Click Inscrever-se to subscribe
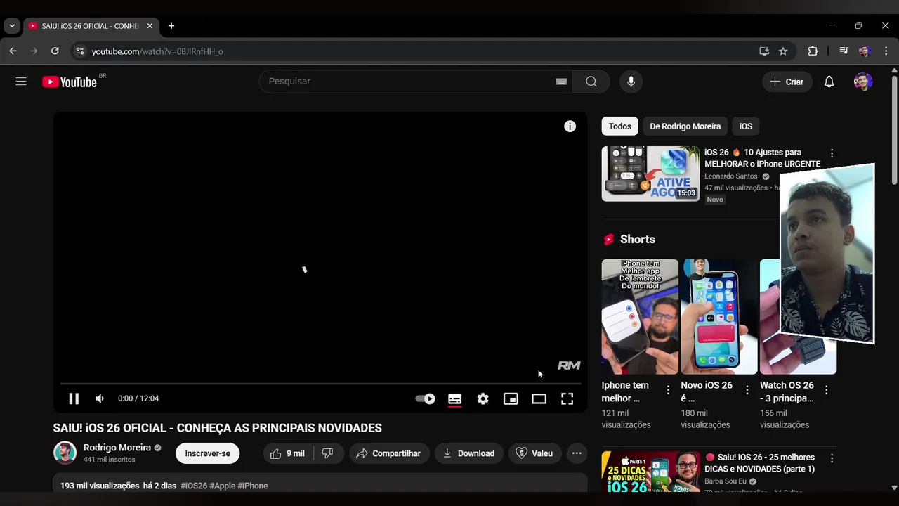The image size is (899, 506). tap(207, 453)
